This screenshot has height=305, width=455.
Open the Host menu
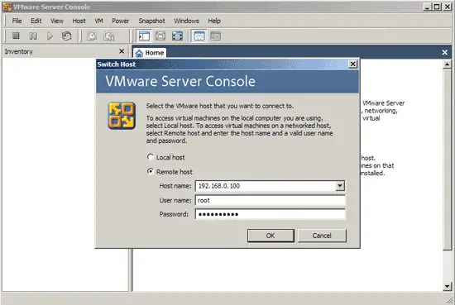click(79, 21)
